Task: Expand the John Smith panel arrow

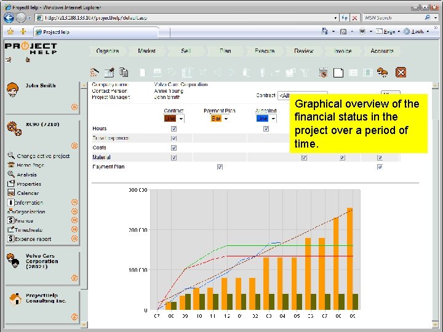Action: (74, 107)
